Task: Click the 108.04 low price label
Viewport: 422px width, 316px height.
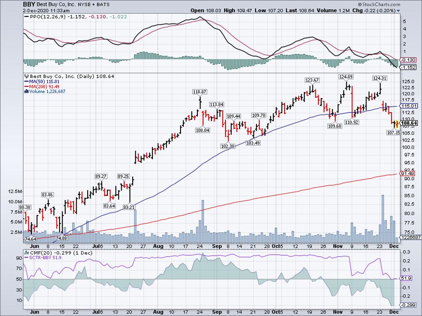Action: coord(203,130)
